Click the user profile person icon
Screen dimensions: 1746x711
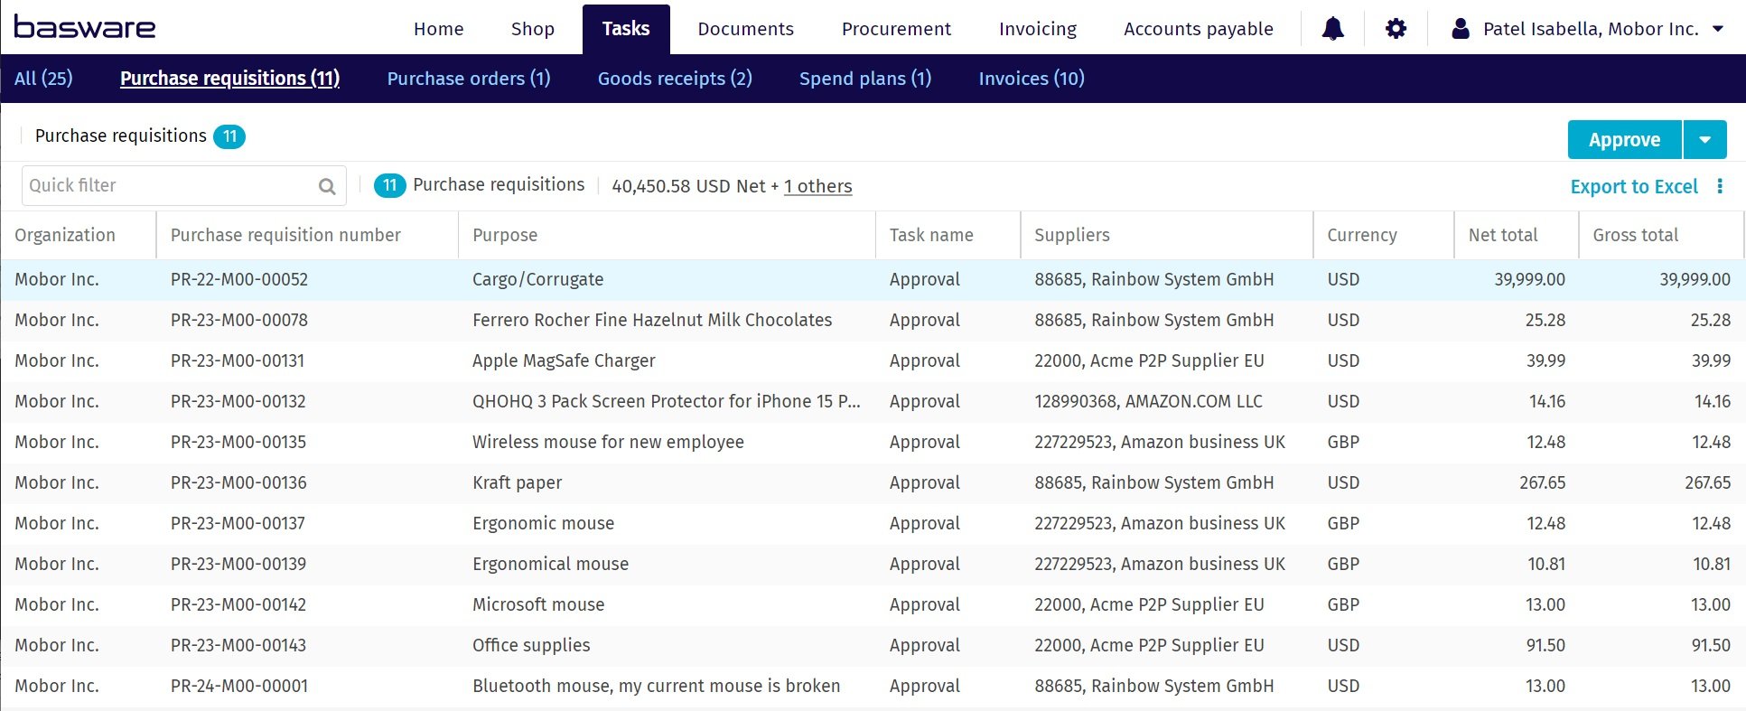coord(1460,29)
